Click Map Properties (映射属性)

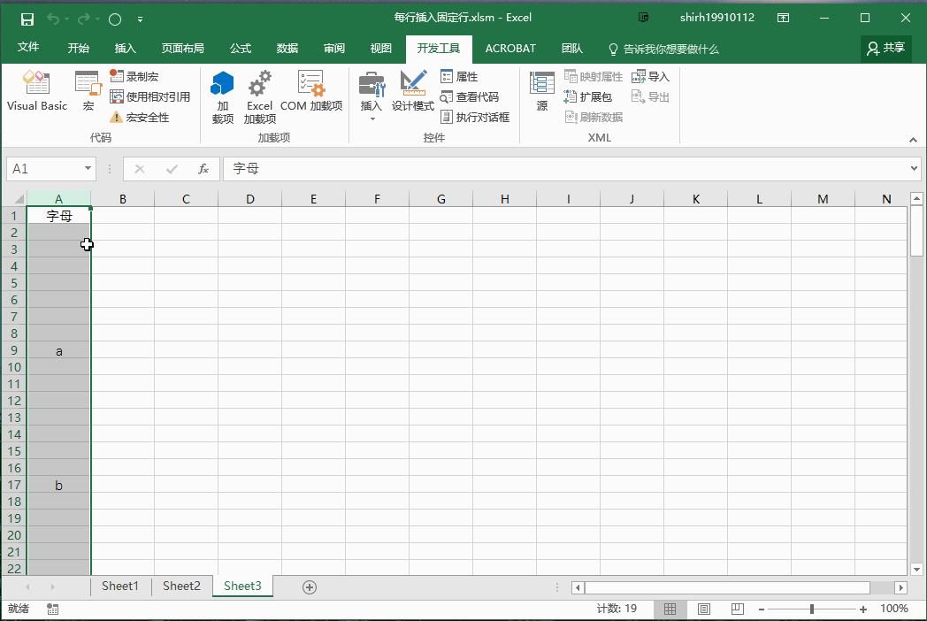[593, 76]
